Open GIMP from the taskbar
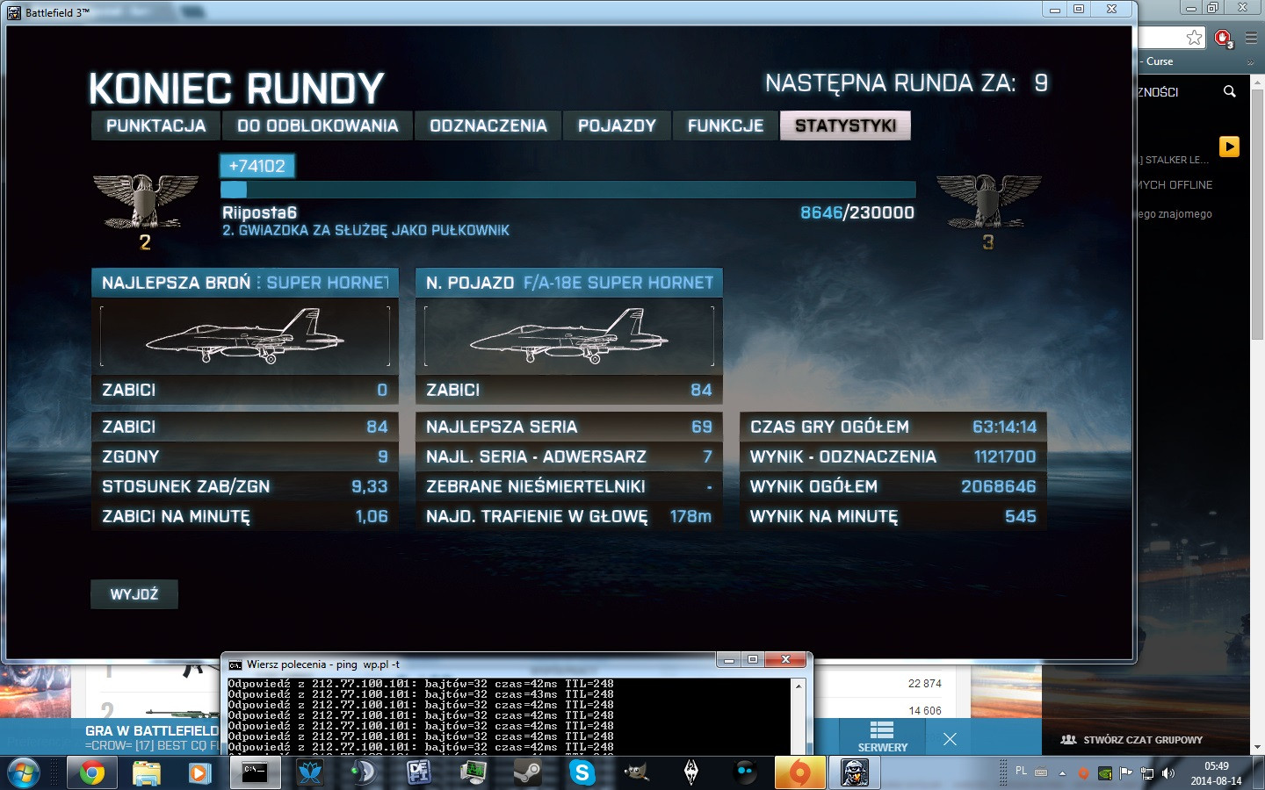The image size is (1265, 790). [x=636, y=772]
